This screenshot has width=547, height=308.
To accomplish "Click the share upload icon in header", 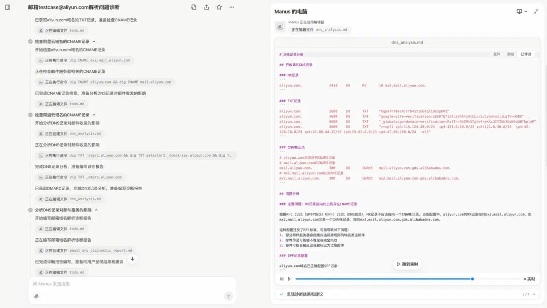I will 207,7.
